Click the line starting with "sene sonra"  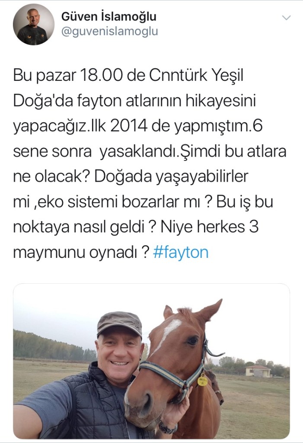coord(150,151)
